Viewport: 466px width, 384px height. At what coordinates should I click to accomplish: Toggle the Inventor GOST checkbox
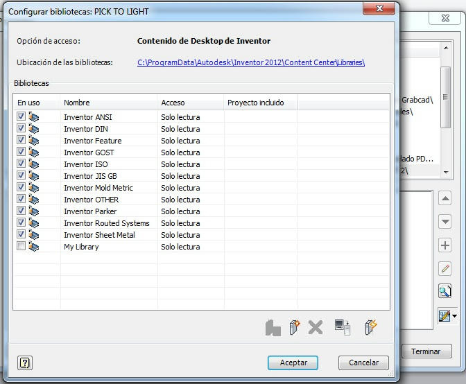21,152
